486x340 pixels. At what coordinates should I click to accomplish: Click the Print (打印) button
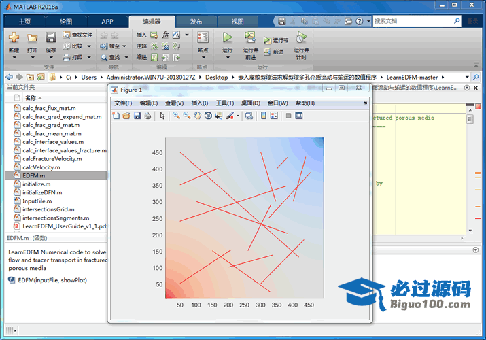(77, 57)
